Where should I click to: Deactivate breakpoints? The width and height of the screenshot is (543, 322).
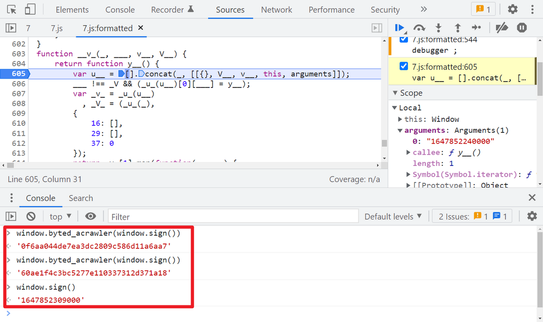tap(502, 28)
